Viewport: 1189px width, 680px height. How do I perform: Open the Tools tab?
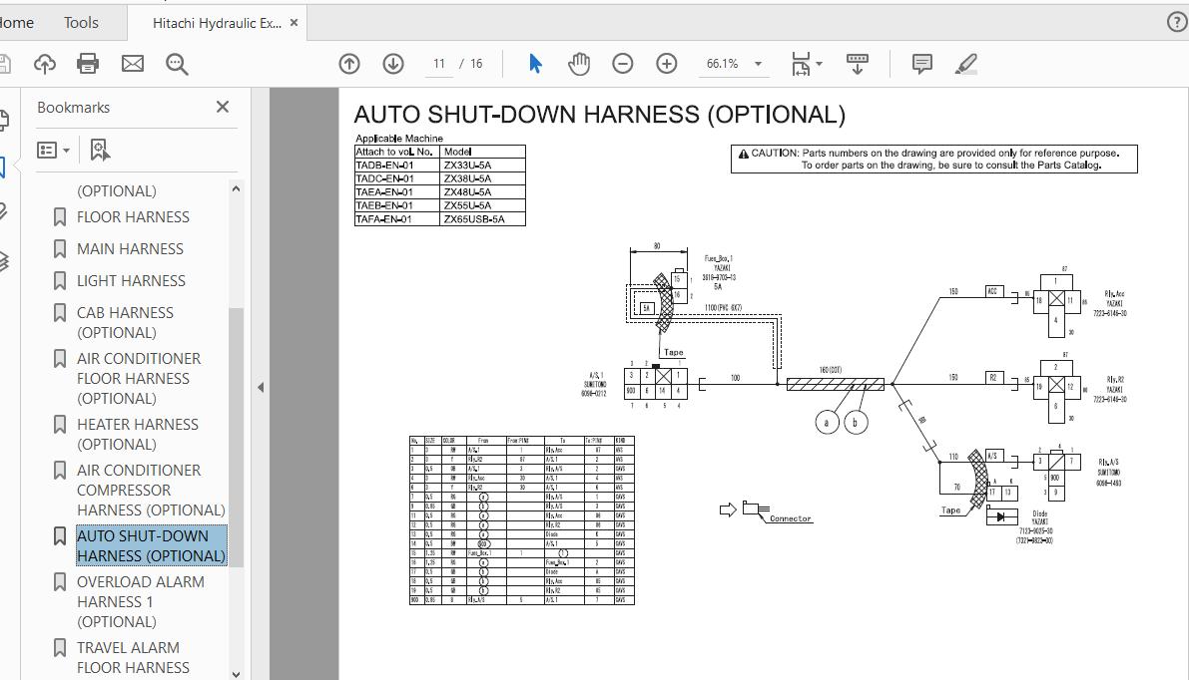pos(81,23)
